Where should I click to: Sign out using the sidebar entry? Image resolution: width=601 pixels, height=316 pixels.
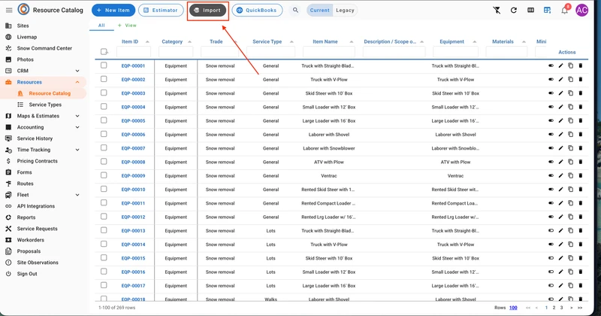[27, 274]
